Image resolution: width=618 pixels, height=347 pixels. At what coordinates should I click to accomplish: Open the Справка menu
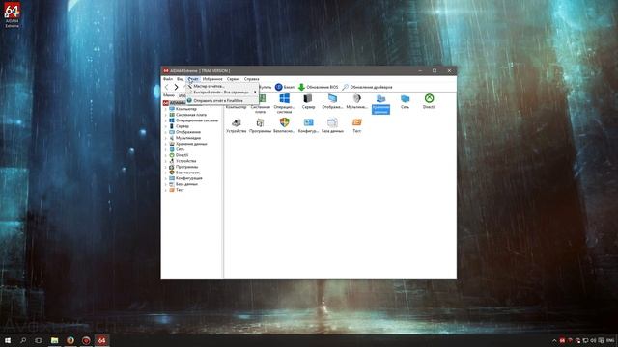point(251,79)
